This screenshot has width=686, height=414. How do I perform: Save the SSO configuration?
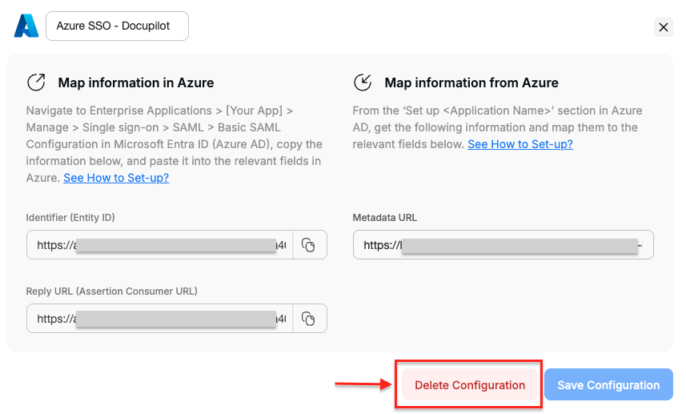pyautogui.click(x=608, y=384)
